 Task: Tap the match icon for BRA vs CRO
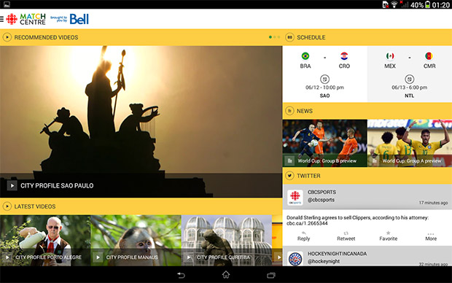click(325, 79)
